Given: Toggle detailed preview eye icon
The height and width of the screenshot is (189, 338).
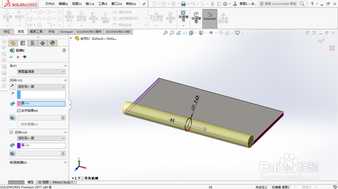Looking at the screenshot, I should tap(25, 57).
